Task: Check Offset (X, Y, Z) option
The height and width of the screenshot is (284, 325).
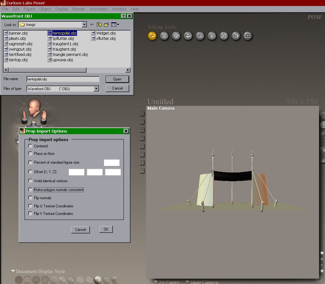Action: (30, 172)
